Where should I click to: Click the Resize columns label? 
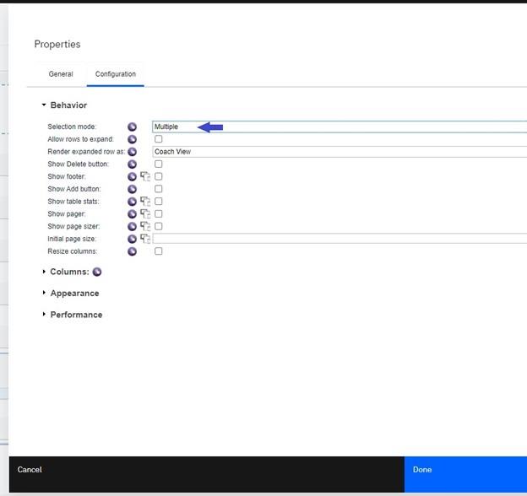(73, 251)
